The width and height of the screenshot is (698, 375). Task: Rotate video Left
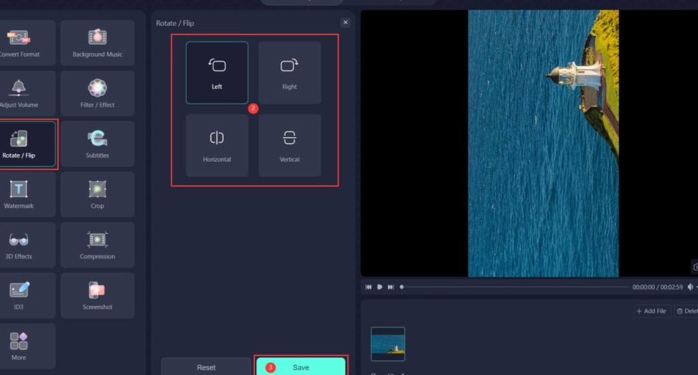217,73
